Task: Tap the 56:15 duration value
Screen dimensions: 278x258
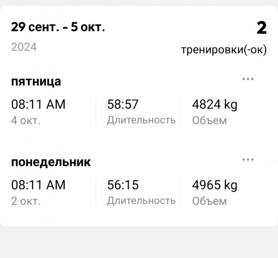Action: 123,185
